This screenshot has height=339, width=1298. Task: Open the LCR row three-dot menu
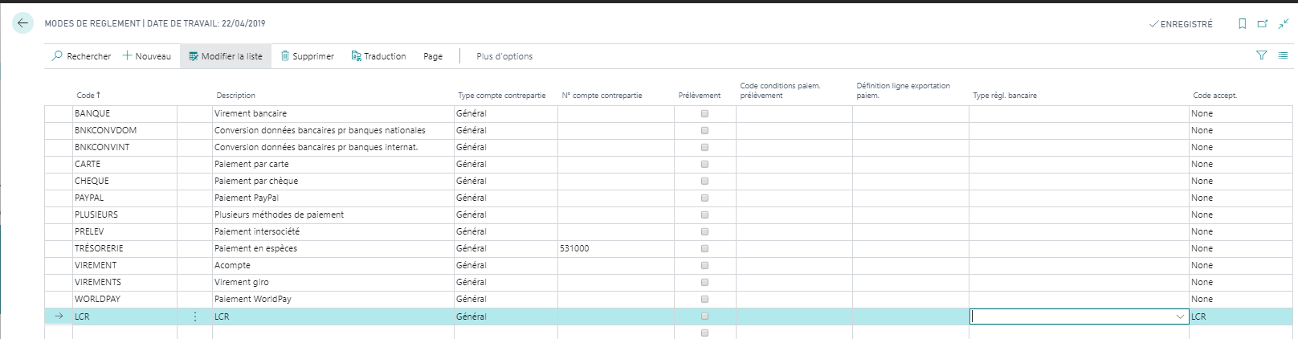coord(195,317)
